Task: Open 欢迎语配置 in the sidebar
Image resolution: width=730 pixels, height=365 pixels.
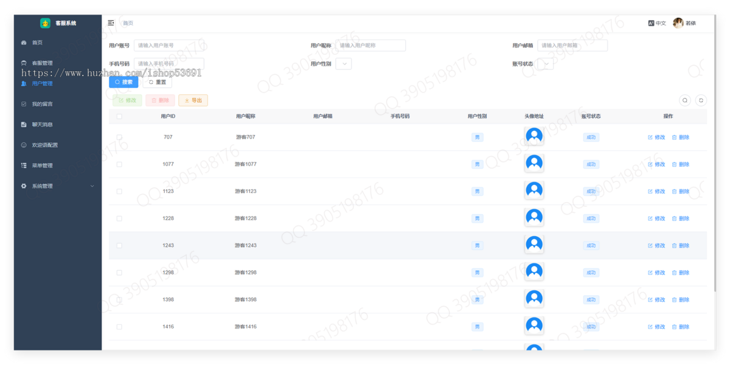Action: pos(58,145)
